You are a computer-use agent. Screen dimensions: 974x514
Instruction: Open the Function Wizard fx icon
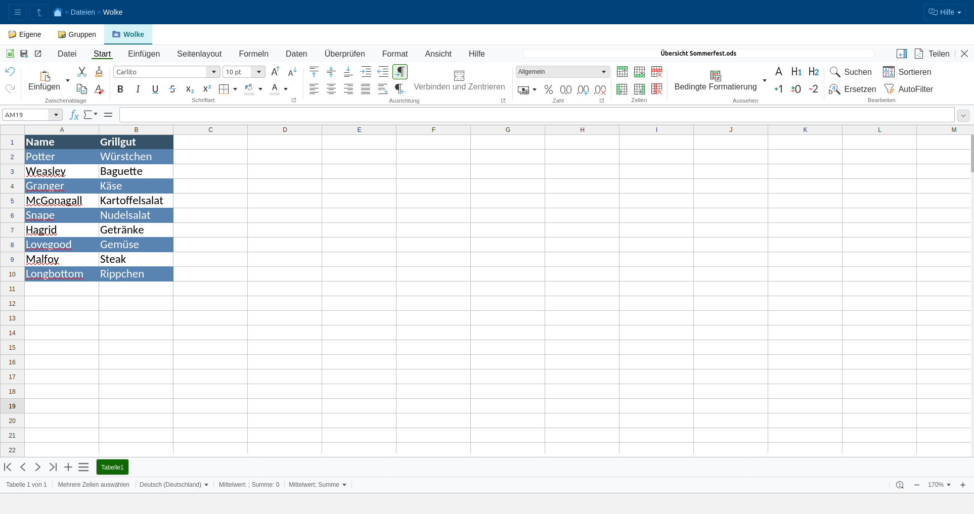74,115
